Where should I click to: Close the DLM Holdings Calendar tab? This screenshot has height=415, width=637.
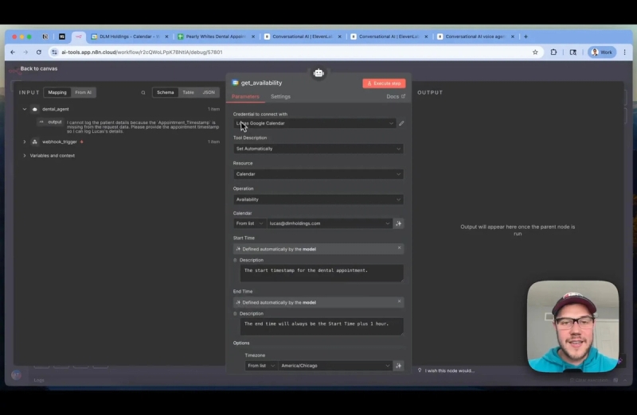pyautogui.click(x=166, y=37)
